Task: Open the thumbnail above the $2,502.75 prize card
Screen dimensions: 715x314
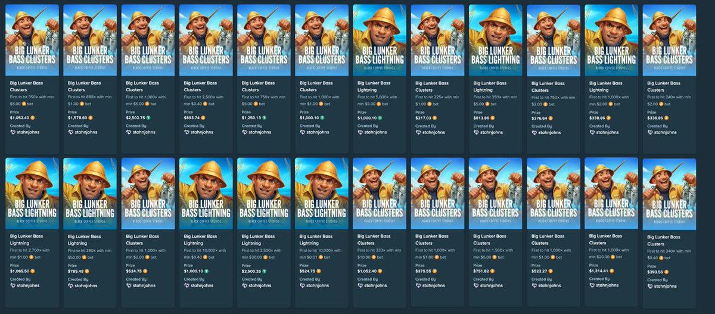Action: coord(148,40)
